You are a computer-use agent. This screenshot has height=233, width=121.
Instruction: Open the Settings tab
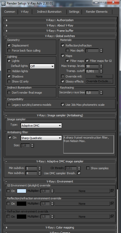click(x=74, y=12)
